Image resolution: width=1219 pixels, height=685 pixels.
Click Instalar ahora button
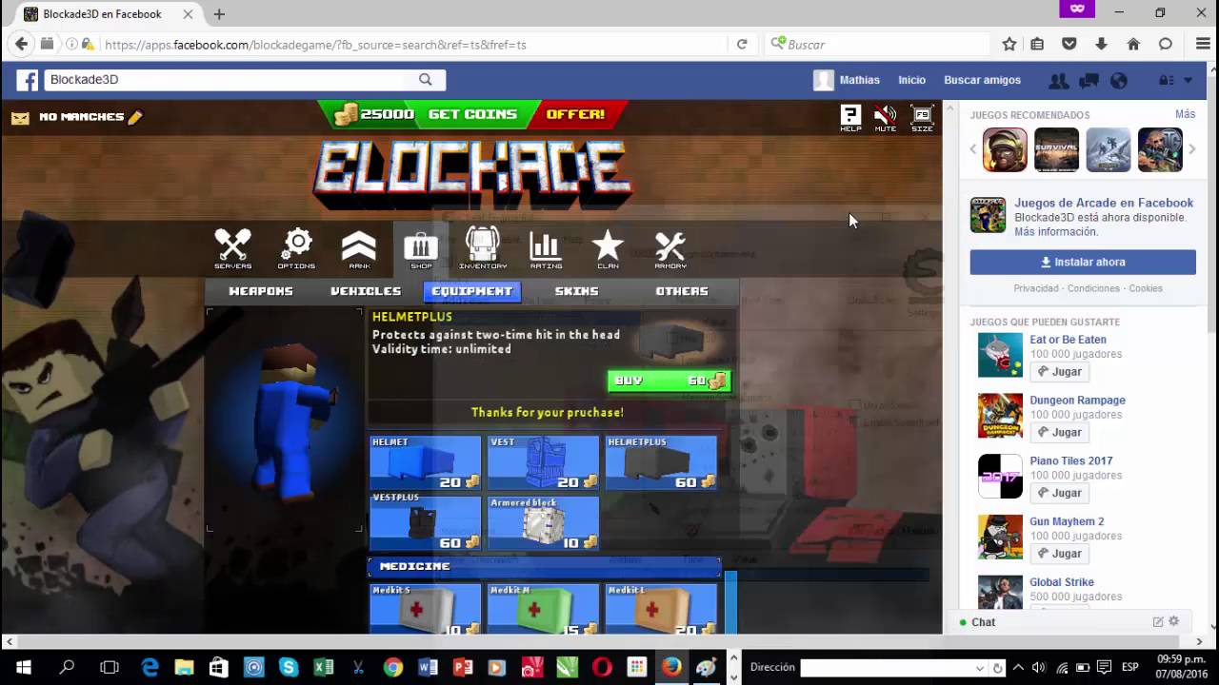click(x=1083, y=263)
